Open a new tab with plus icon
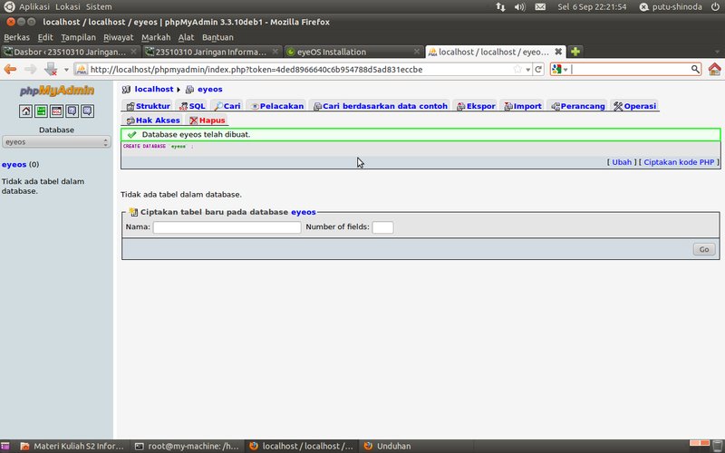Image resolution: width=725 pixels, height=453 pixels. 575,52
